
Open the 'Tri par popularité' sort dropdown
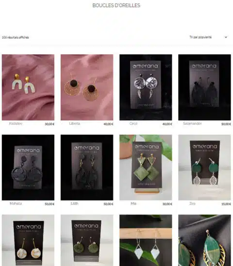click(208, 37)
